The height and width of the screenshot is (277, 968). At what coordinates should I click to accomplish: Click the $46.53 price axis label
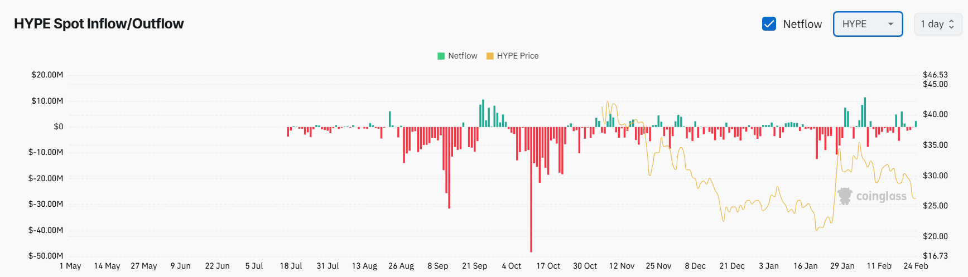[935, 75]
